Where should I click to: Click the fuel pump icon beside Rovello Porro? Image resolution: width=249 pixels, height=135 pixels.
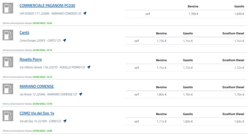[8, 62]
